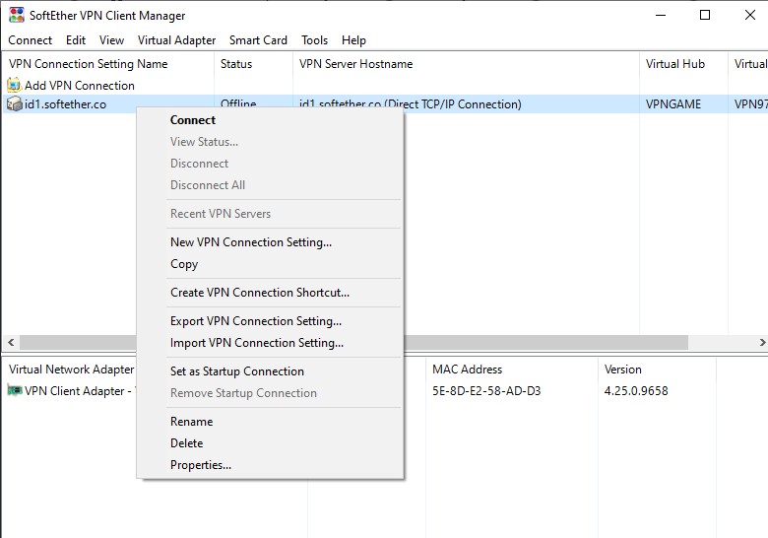Minimize the VPN Client Manager window
The height and width of the screenshot is (538, 768).
point(661,15)
